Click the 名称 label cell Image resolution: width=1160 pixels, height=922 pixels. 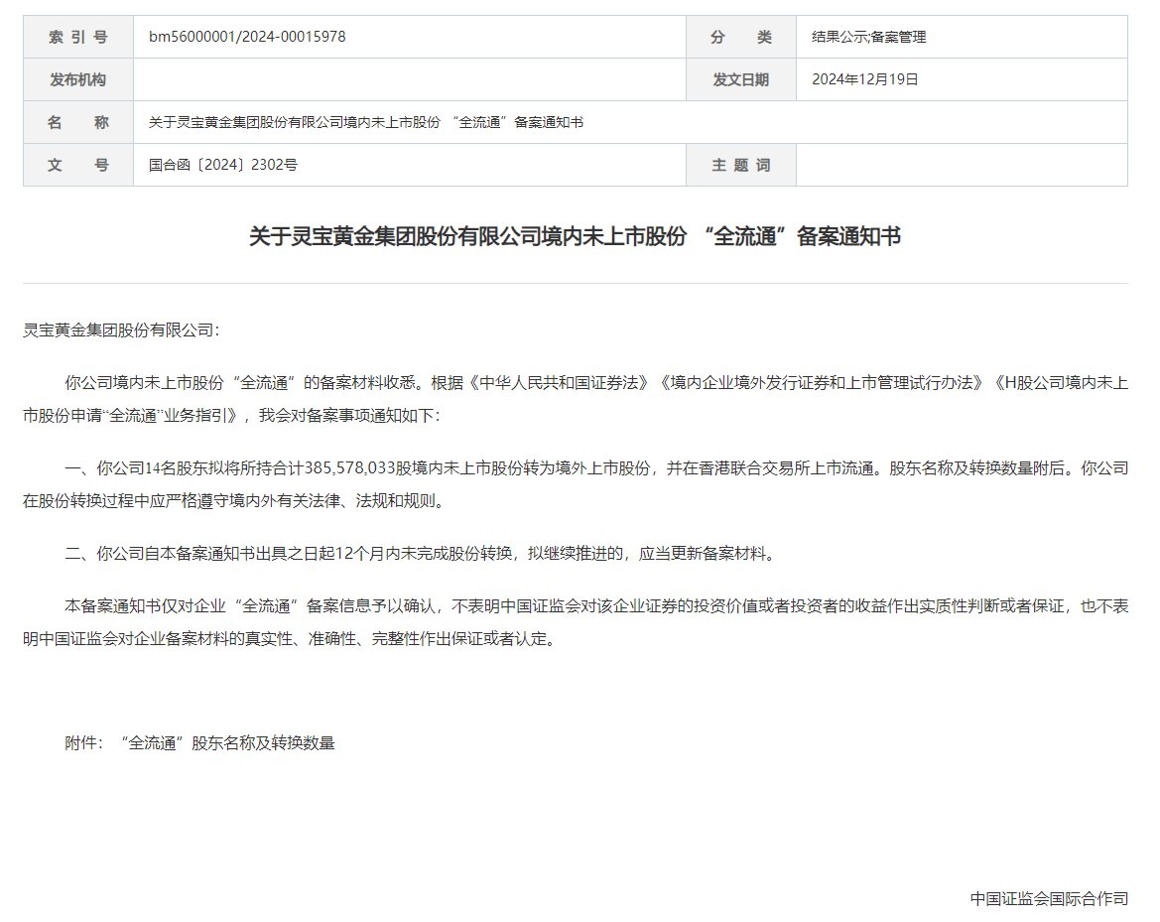click(78, 122)
